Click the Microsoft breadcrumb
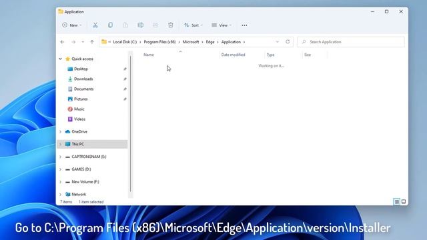 tap(191, 42)
